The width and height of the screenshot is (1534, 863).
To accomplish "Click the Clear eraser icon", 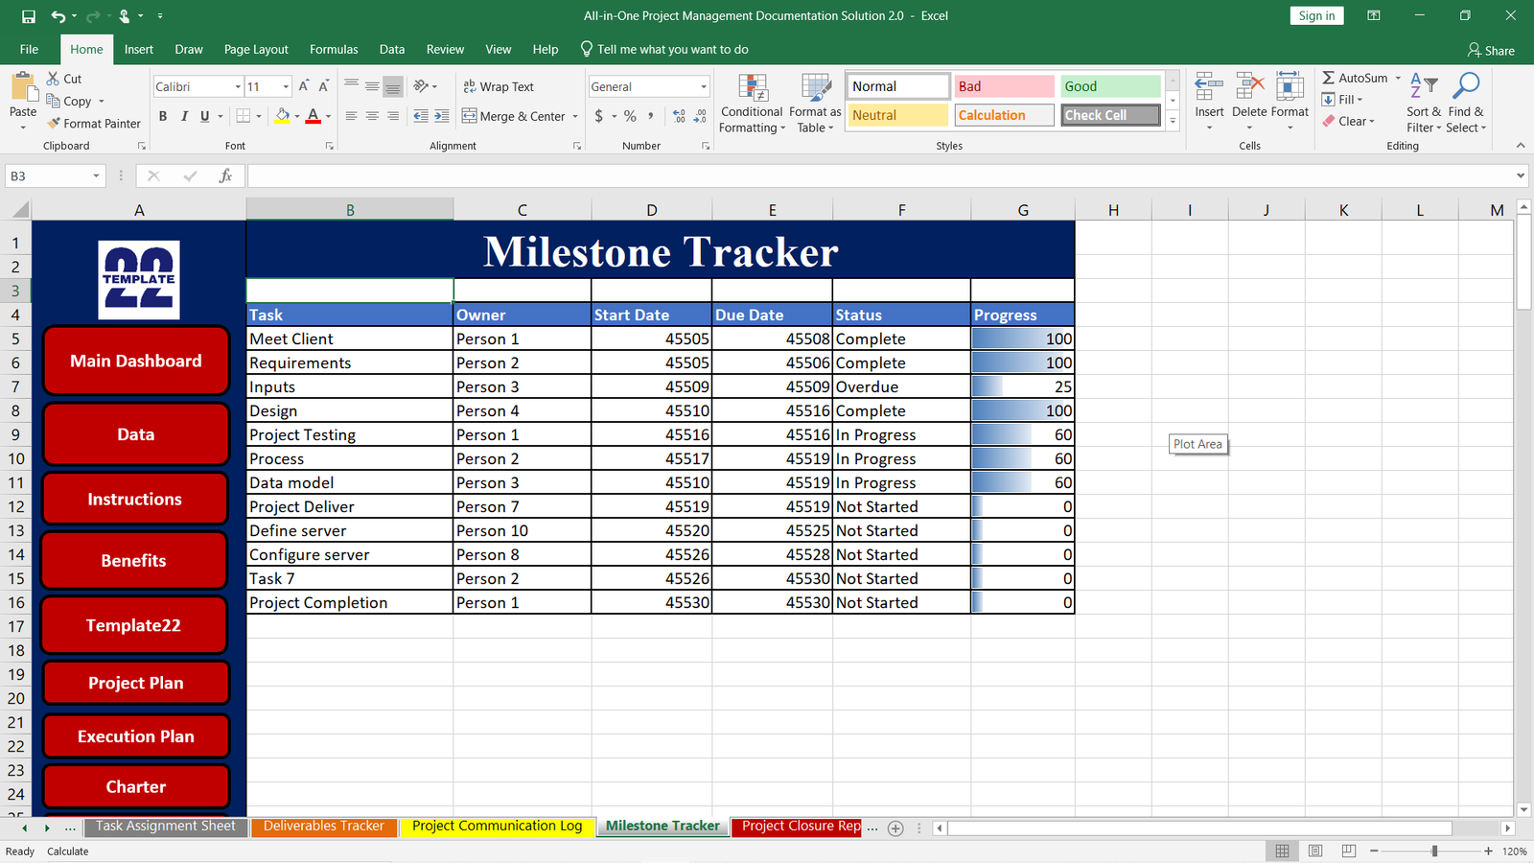I will [1329, 121].
